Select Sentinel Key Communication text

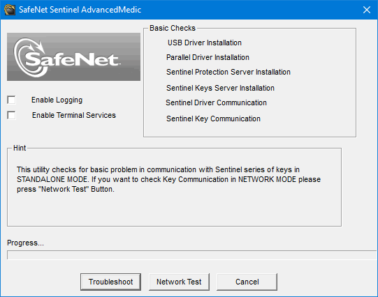click(213, 119)
